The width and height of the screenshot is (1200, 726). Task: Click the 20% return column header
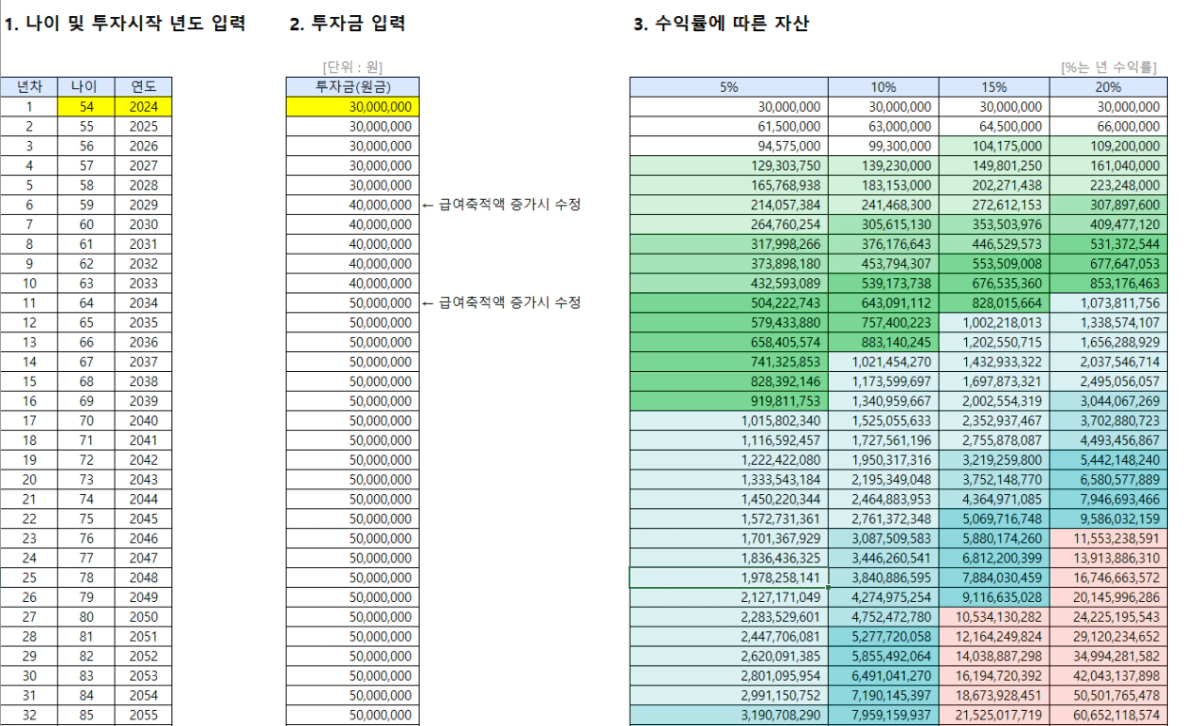1106,87
